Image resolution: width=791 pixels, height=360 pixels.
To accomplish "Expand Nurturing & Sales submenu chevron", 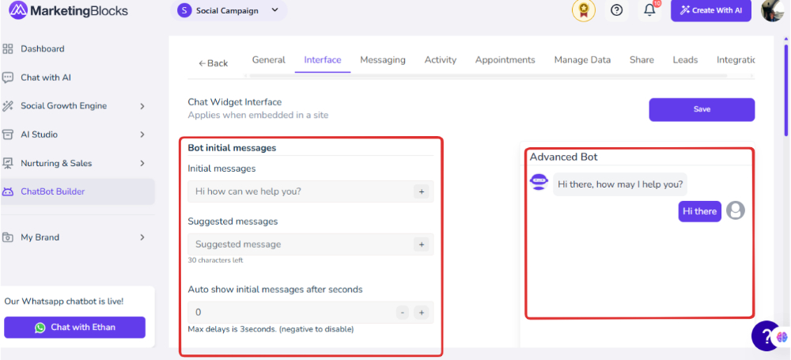I will (x=142, y=164).
